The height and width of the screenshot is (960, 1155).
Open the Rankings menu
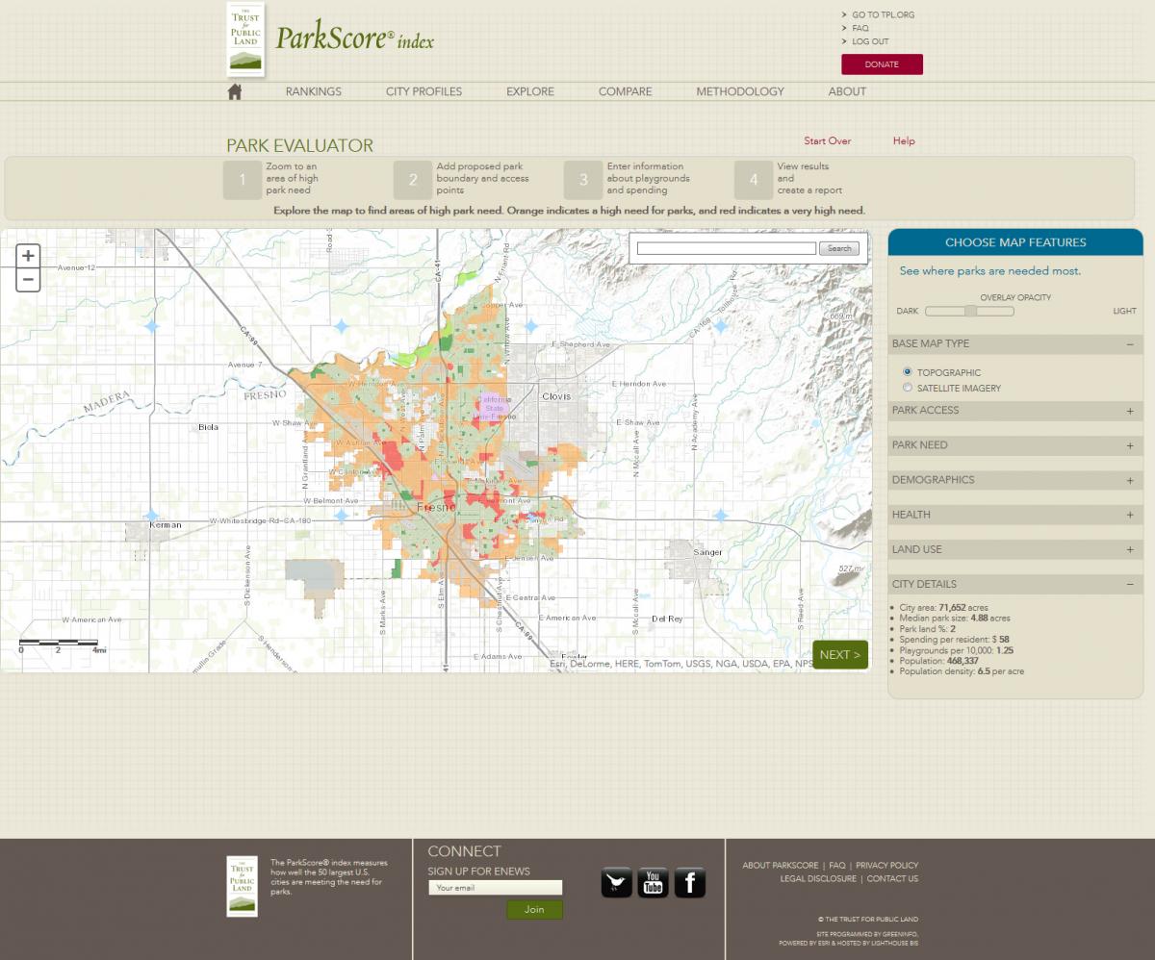(x=314, y=91)
